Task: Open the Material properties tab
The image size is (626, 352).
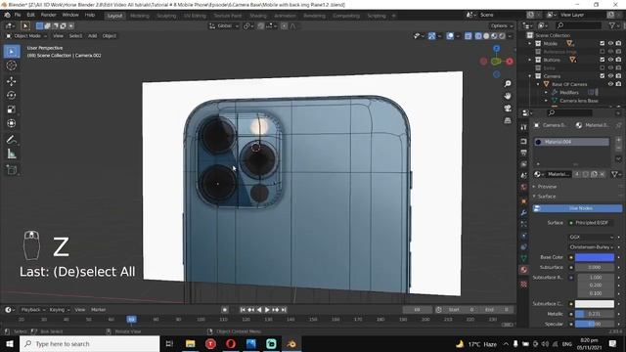Action: pos(524,270)
